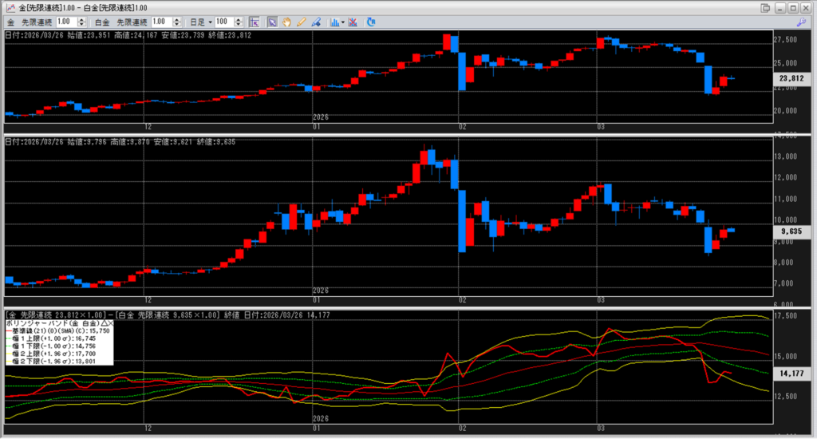Select the eraser marker tool

coord(316,22)
